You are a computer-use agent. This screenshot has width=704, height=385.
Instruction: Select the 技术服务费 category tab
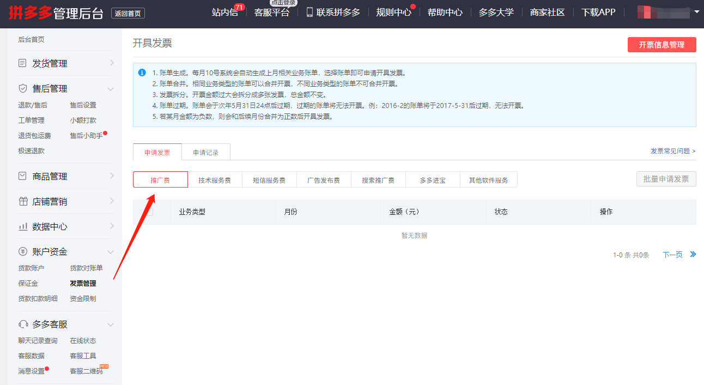215,179
